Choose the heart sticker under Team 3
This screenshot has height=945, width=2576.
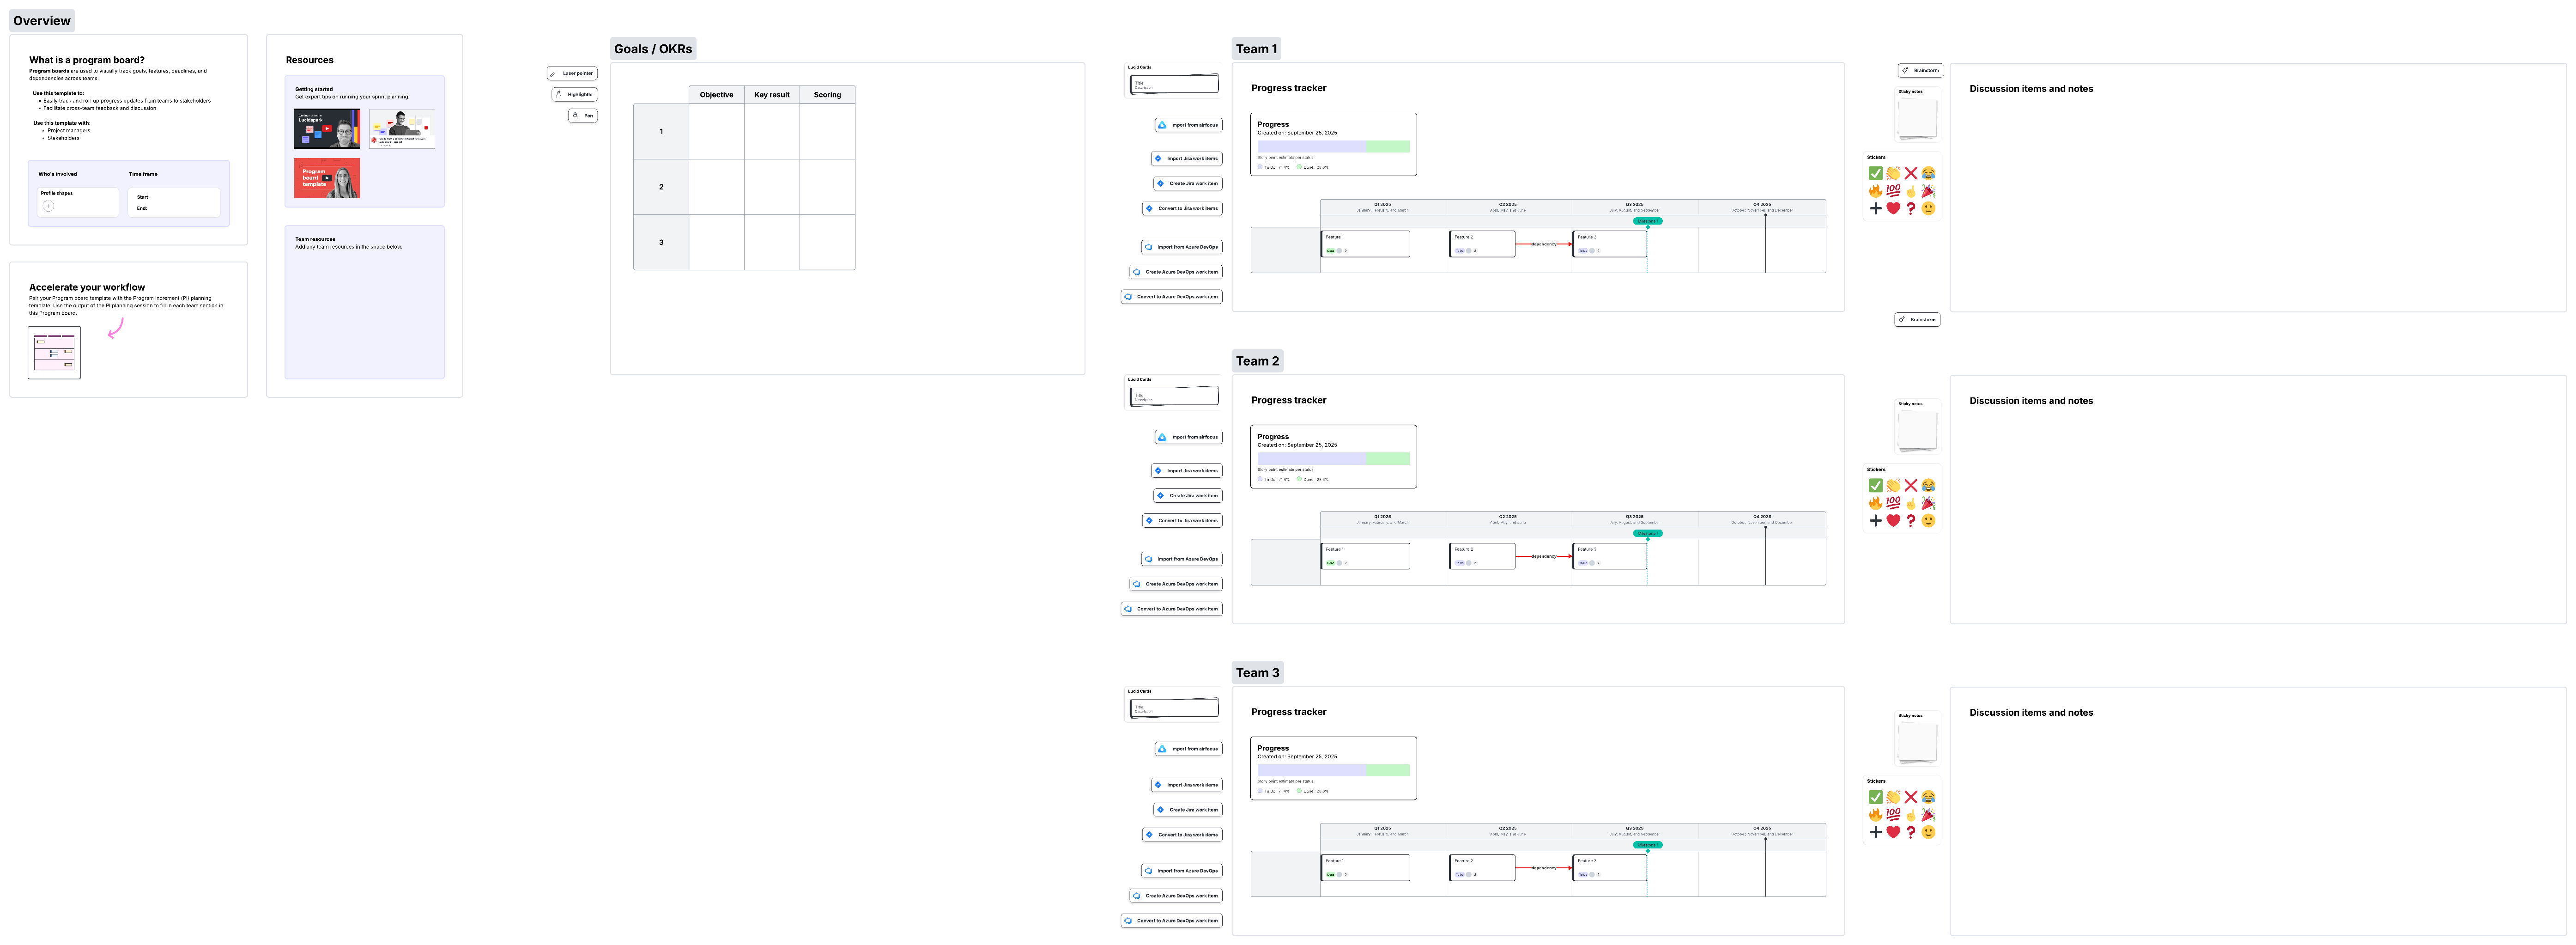tap(1892, 831)
